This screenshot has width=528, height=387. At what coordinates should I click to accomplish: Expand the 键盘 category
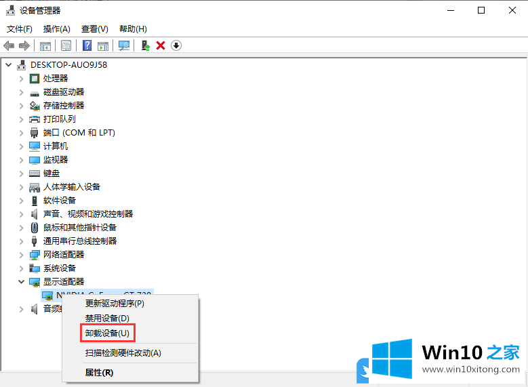[x=22, y=174]
